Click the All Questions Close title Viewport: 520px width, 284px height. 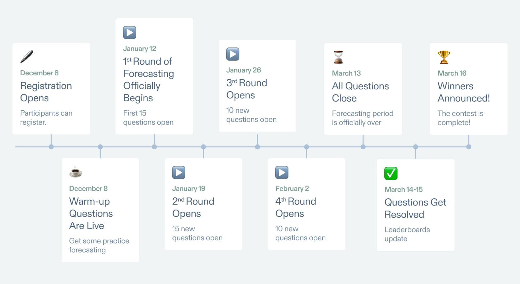point(360,92)
